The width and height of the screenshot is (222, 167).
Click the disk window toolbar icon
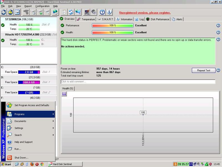(17, 12)
